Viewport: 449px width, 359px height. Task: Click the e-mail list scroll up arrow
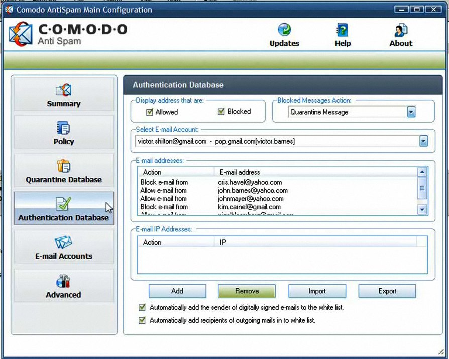point(422,172)
